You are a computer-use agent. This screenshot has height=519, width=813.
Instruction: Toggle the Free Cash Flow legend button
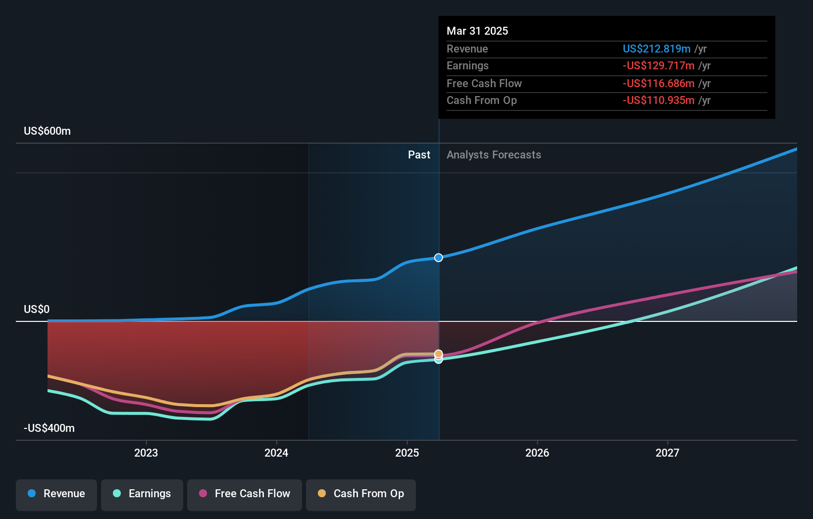pyautogui.click(x=245, y=495)
